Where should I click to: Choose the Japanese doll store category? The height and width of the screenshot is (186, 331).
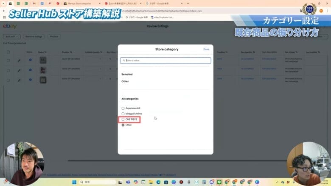(123, 108)
